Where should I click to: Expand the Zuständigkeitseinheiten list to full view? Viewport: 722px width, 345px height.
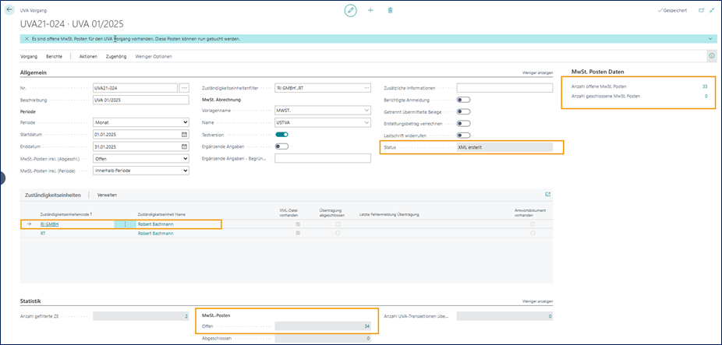[x=547, y=194]
